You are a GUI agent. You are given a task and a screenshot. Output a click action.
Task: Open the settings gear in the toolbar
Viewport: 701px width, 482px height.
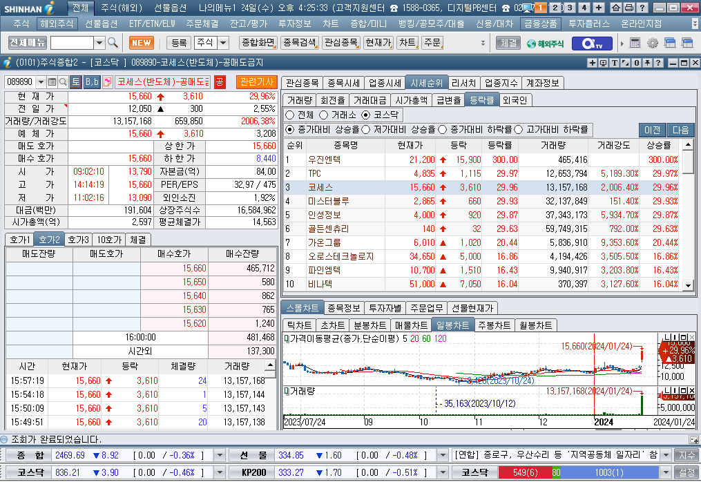[652, 43]
